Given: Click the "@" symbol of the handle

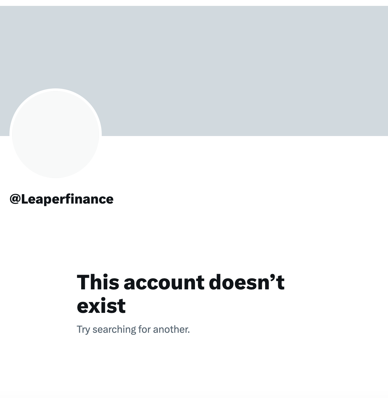Looking at the screenshot, I should pos(15,199).
